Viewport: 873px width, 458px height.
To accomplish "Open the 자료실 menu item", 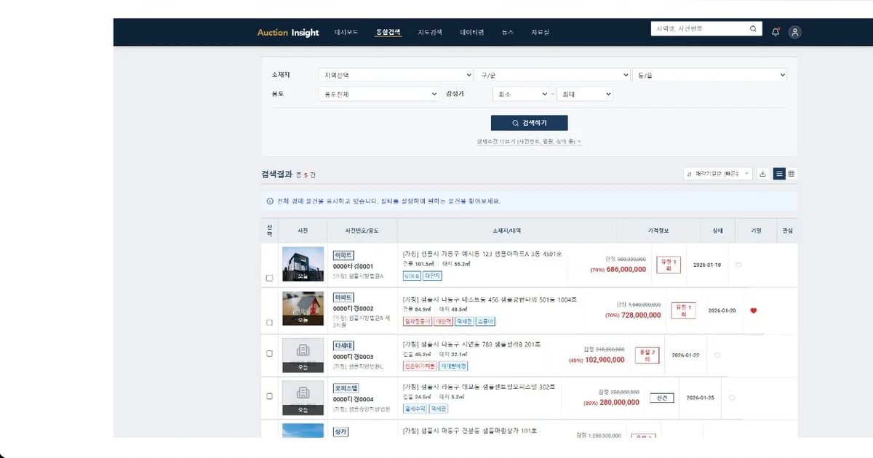I will pyautogui.click(x=541, y=33).
